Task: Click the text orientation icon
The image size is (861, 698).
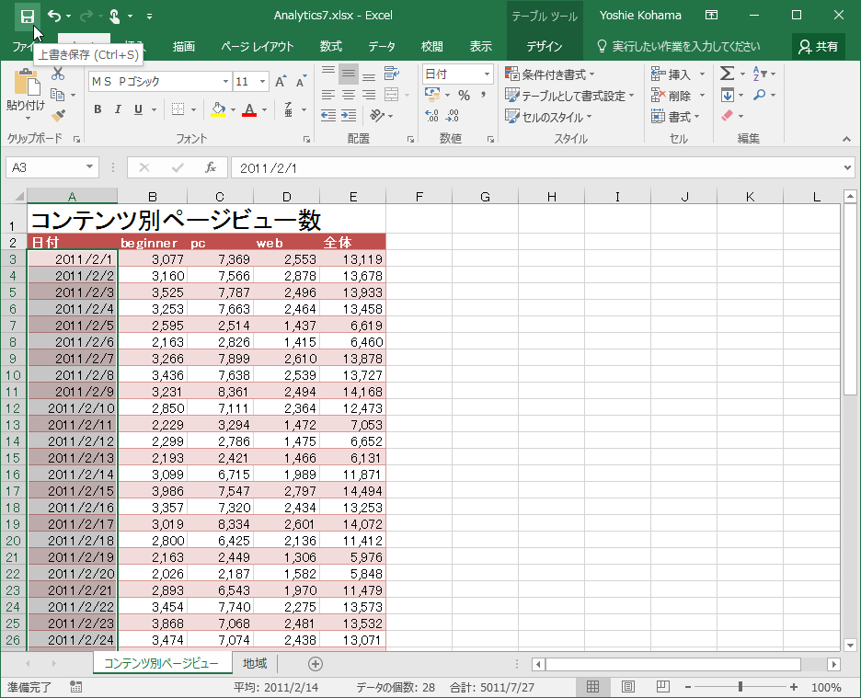Action: click(x=377, y=115)
